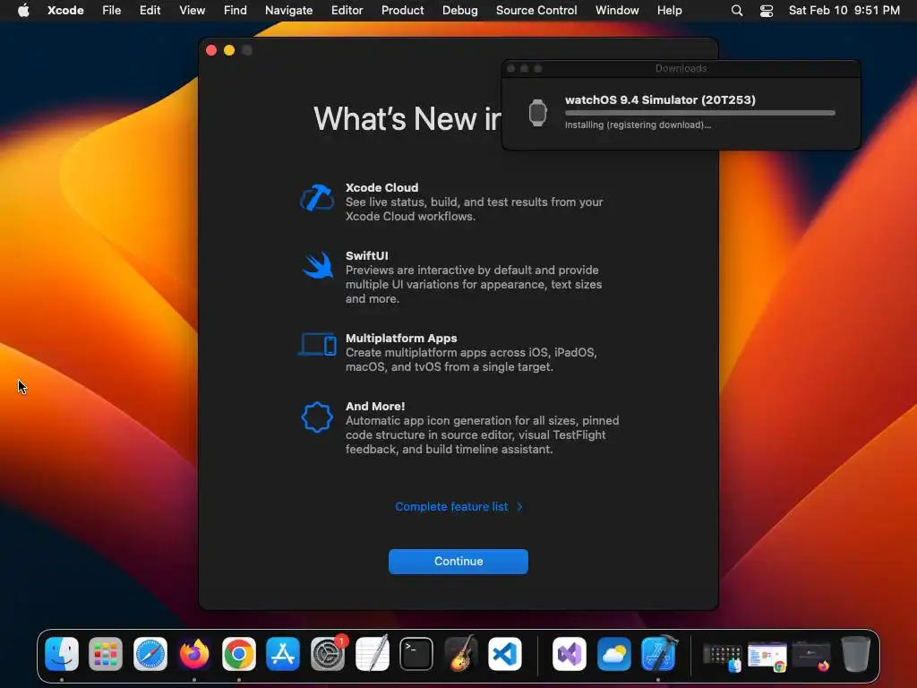The width and height of the screenshot is (917, 688).
Task: Open the Editor menu
Action: click(347, 11)
